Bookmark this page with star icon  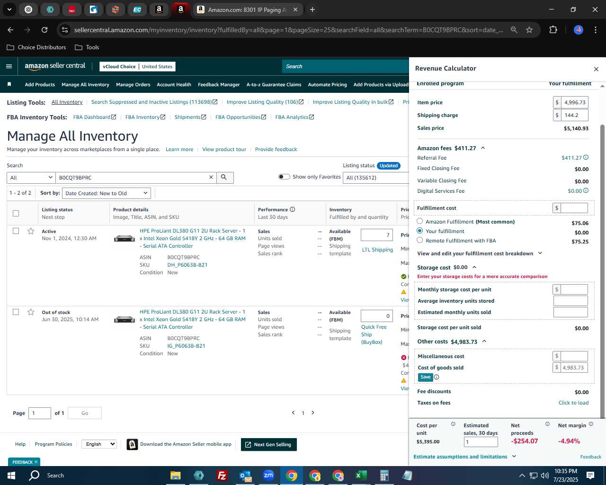pyautogui.click(x=529, y=30)
